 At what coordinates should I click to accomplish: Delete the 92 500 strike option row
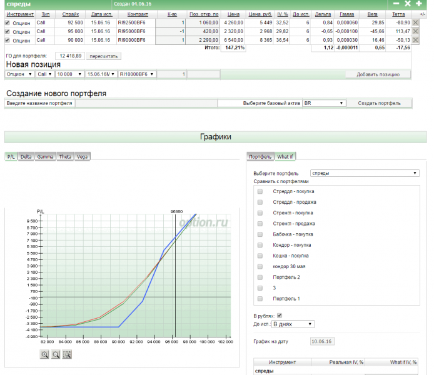(x=415, y=22)
